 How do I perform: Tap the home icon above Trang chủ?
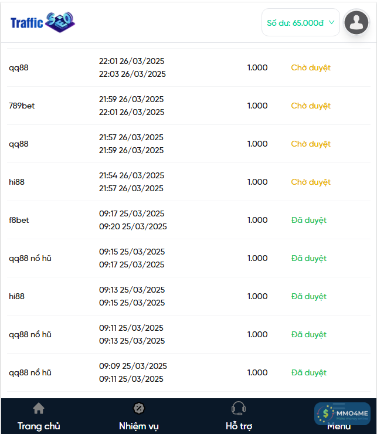pos(39,408)
